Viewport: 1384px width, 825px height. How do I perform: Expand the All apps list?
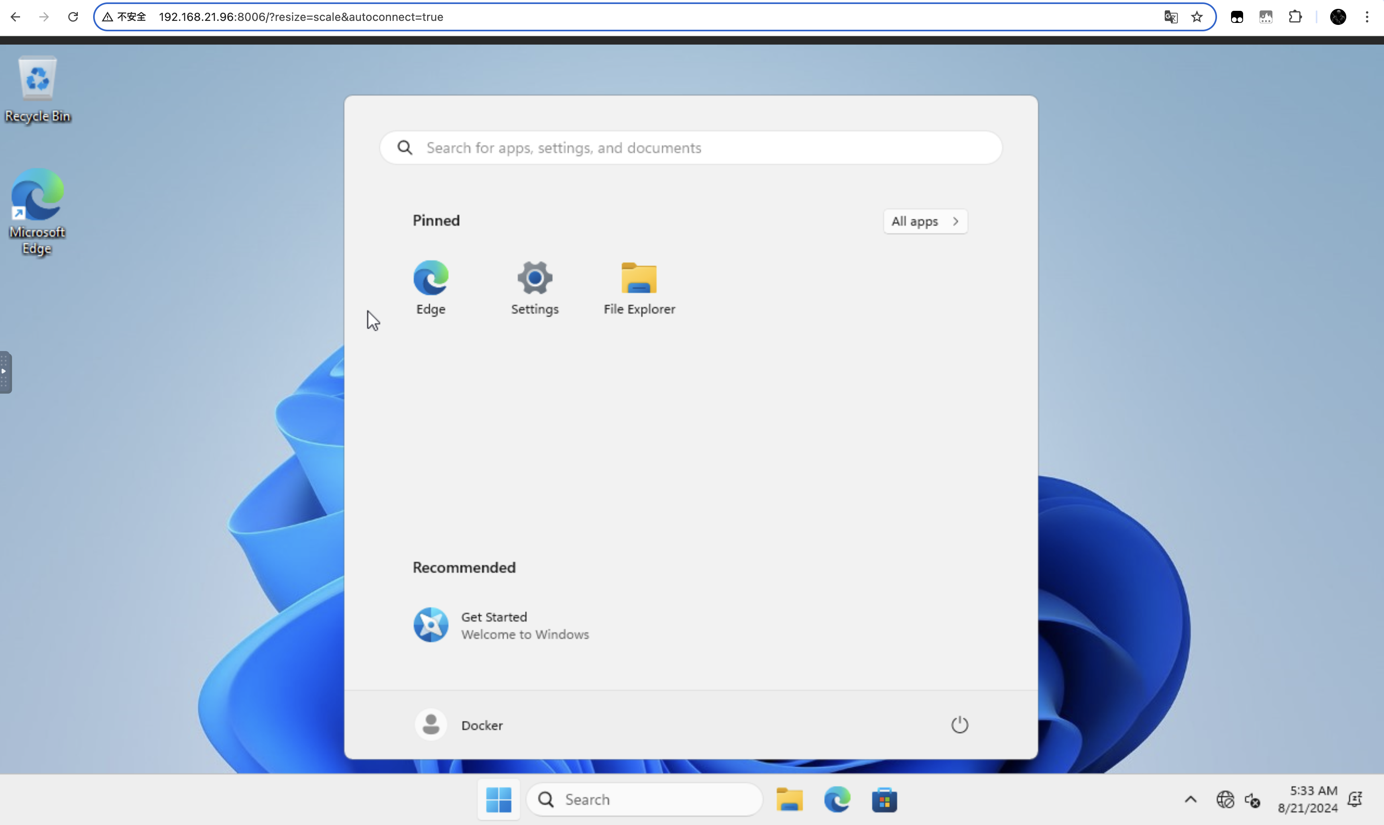(x=925, y=221)
